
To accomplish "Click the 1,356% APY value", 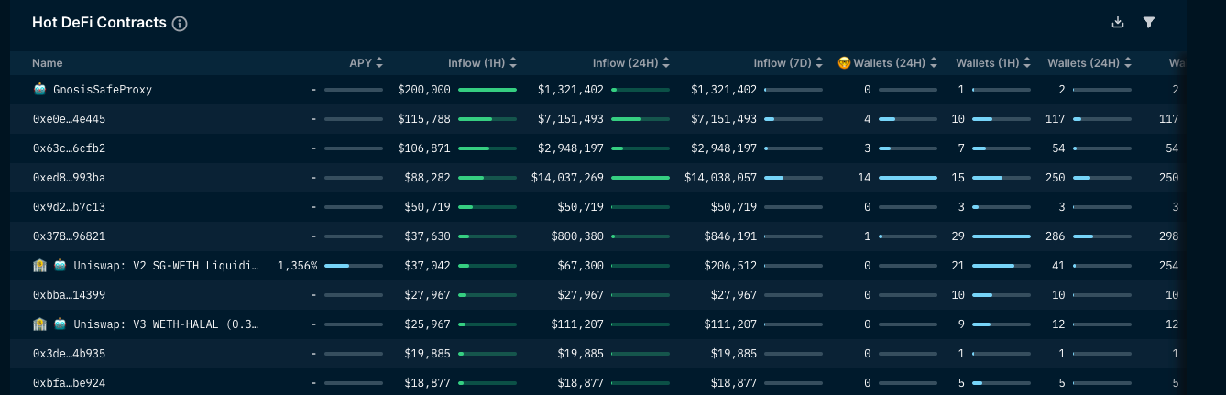I will (298, 266).
